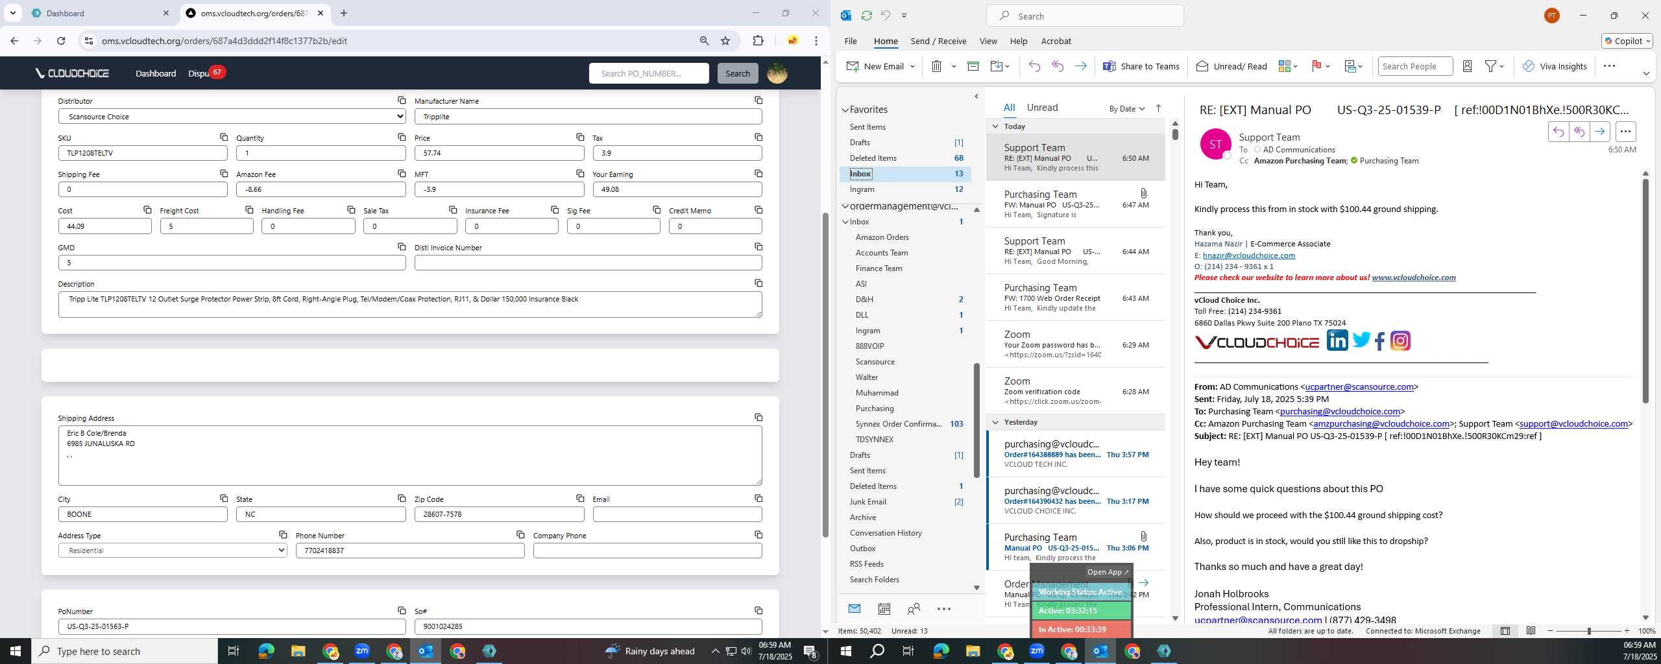Click Unread/ Read button in ribbon
Viewport: 1661px width, 664px height.
coord(1231,66)
